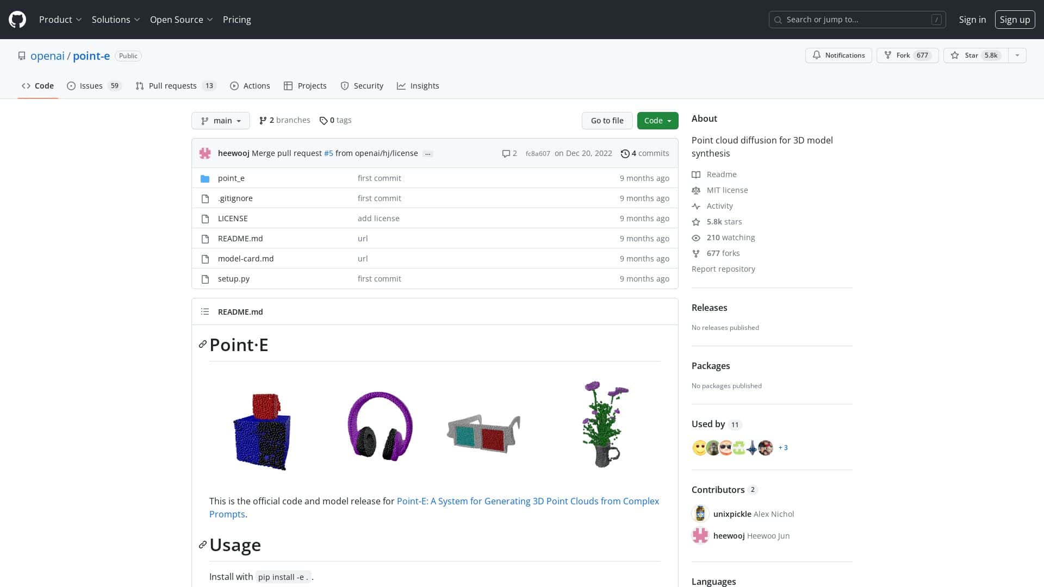The width and height of the screenshot is (1044, 587).
Task: Click the folder icon beside point_e
Action: pos(205,178)
